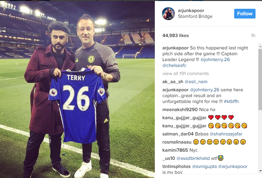Click the comments scrollbar thumb

point(260,80)
